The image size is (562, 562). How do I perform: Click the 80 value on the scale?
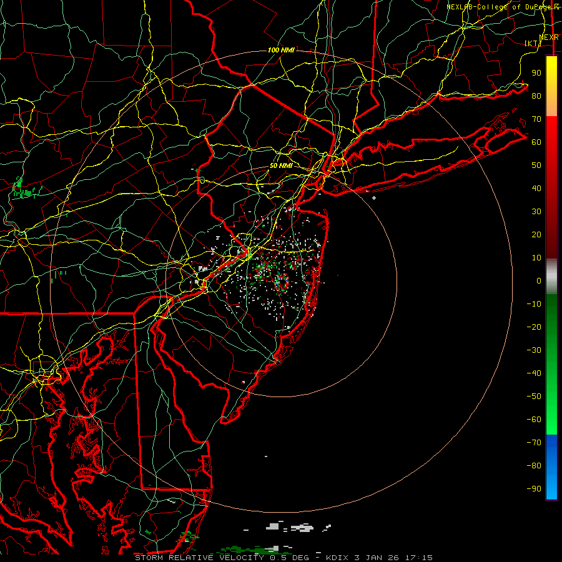[x=536, y=96]
